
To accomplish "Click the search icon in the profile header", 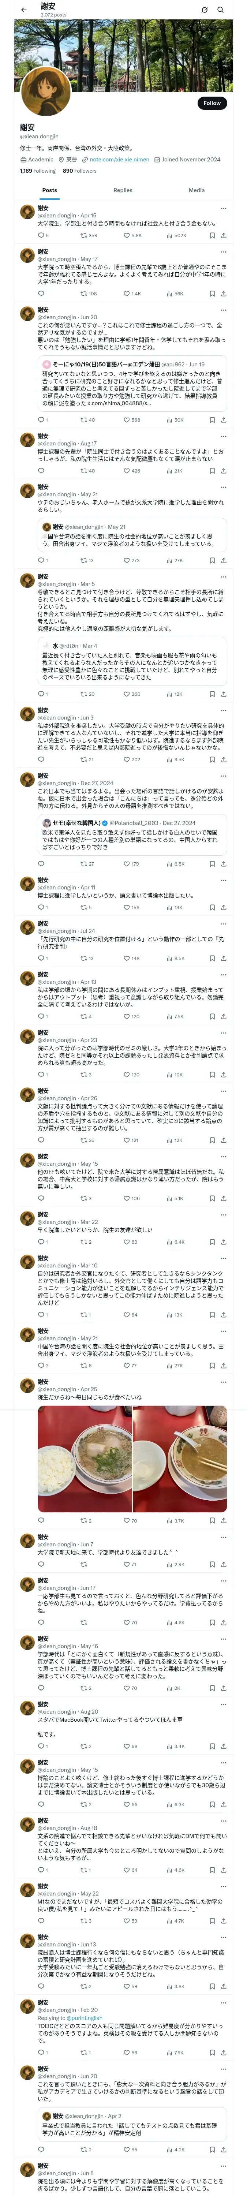I will click(x=221, y=10).
